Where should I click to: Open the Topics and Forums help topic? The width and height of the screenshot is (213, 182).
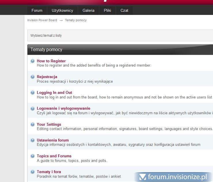[54, 156]
